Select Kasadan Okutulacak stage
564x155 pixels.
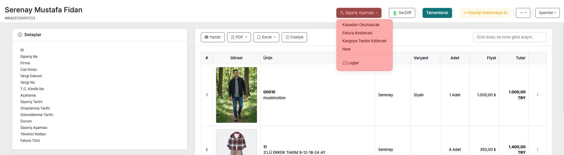coord(361,25)
